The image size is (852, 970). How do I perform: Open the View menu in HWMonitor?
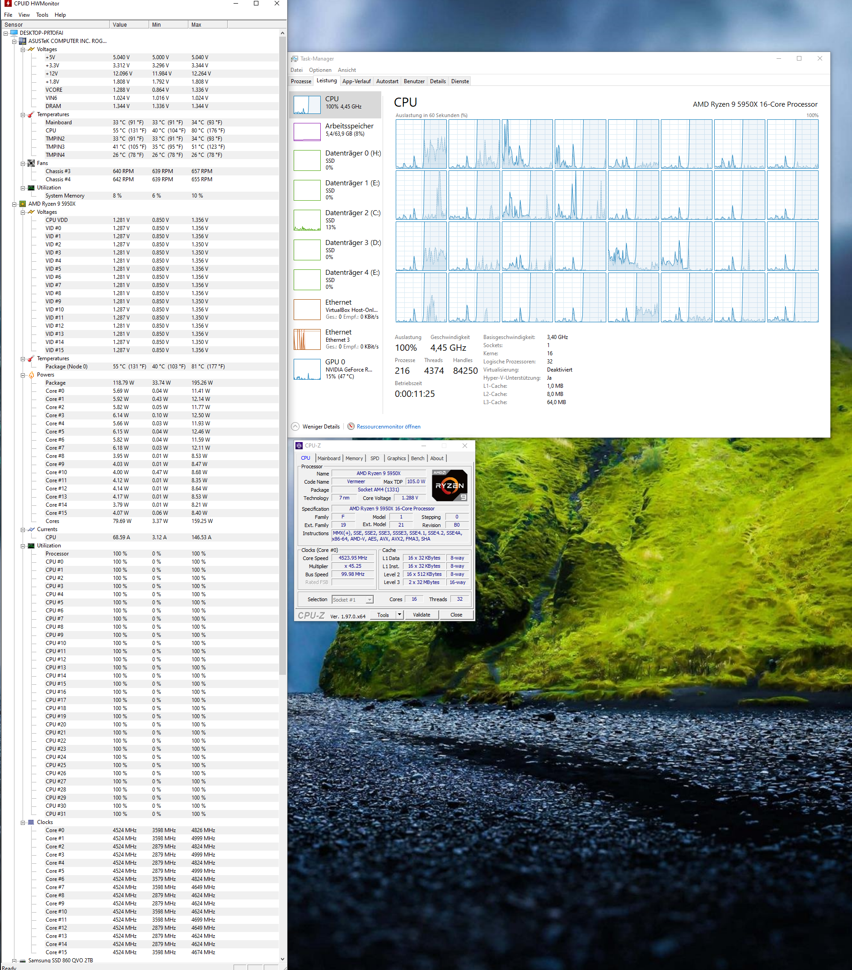coord(24,15)
